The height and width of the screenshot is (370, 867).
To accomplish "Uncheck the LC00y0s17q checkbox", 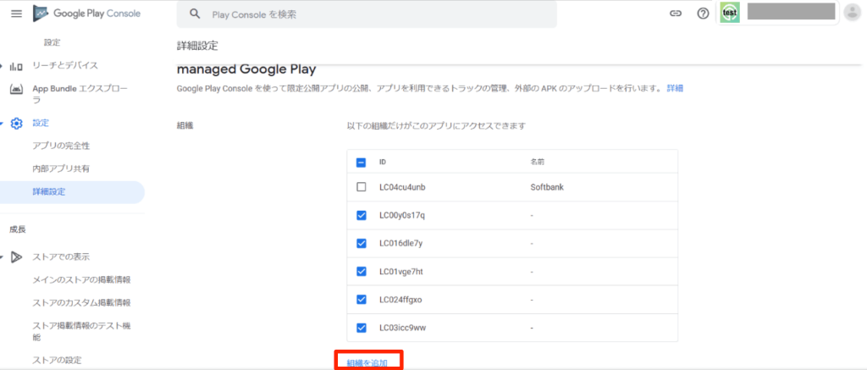I will click(x=361, y=215).
